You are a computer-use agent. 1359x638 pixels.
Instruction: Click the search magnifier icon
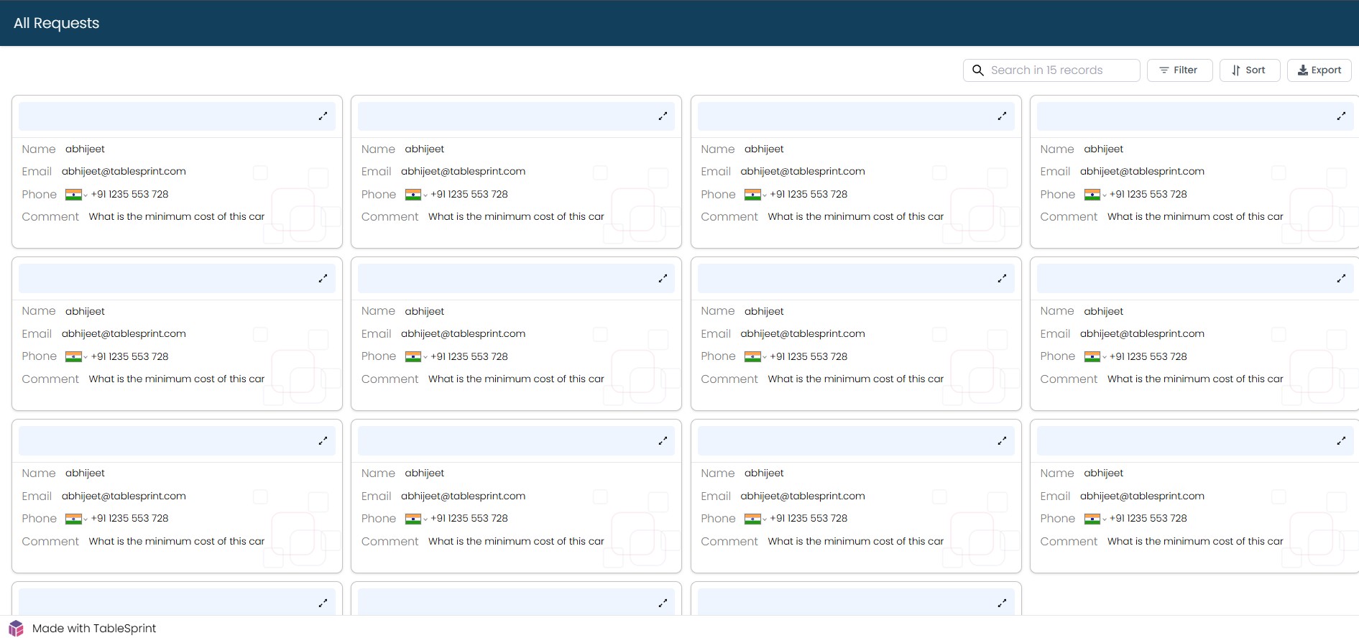coord(977,70)
